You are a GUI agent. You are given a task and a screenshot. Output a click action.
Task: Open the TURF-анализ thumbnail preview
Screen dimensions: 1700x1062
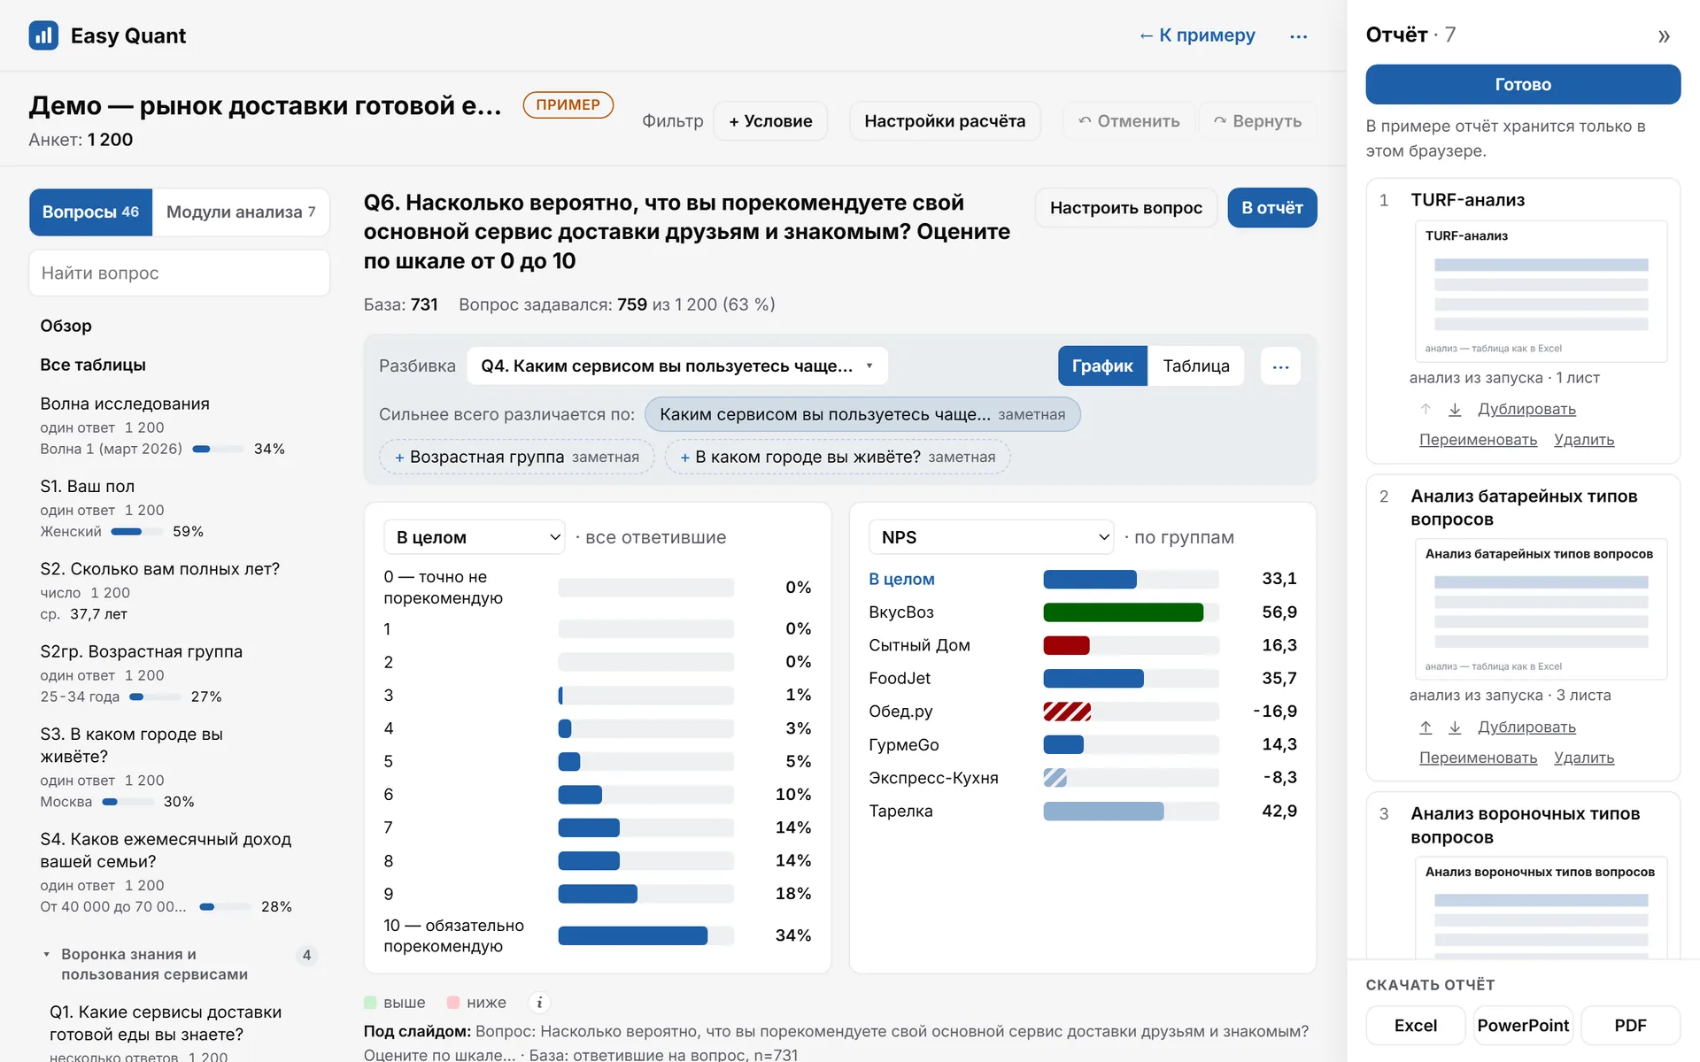point(1541,291)
